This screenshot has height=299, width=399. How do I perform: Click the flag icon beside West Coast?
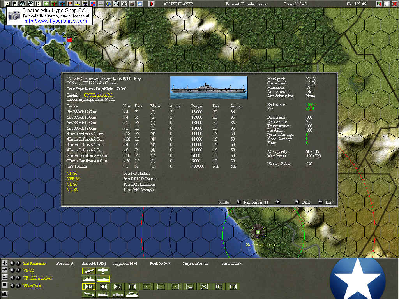tap(4, 285)
